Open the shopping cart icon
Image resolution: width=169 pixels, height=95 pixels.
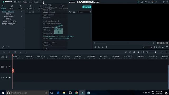(145, 2)
